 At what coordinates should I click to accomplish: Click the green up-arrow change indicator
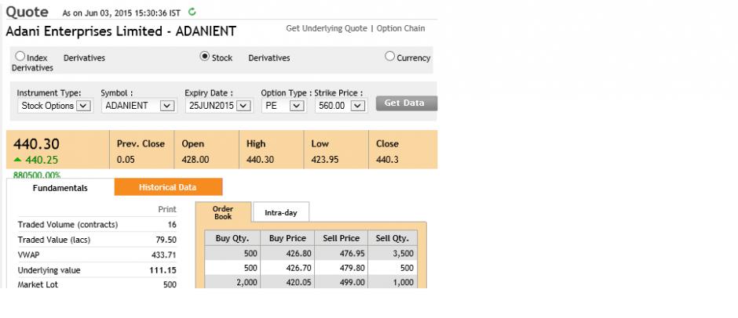18,160
